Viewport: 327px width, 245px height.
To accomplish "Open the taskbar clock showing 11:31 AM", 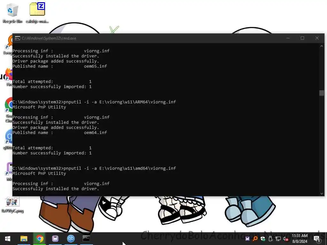I will click(300, 239).
